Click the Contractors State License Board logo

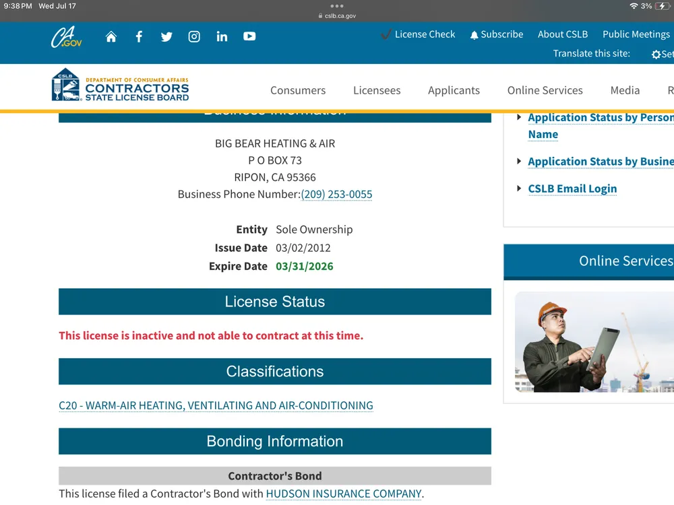coord(121,86)
